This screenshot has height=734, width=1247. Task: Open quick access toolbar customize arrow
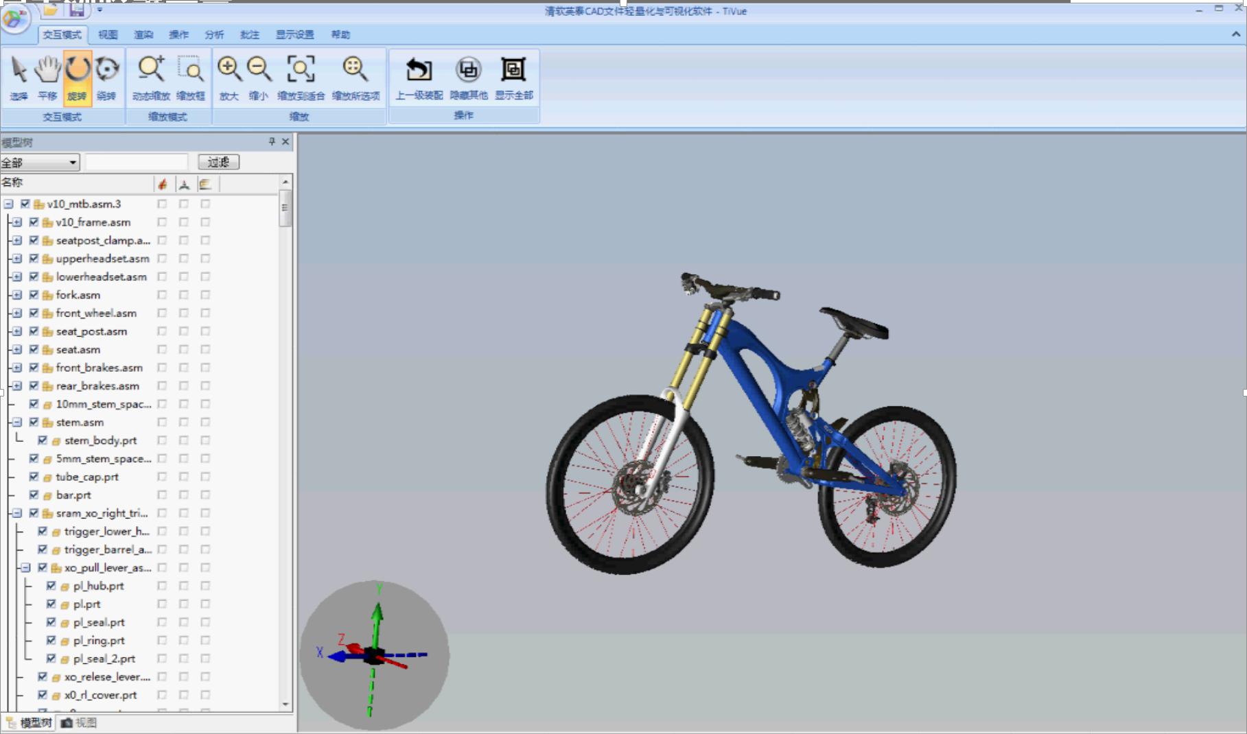coord(100,10)
